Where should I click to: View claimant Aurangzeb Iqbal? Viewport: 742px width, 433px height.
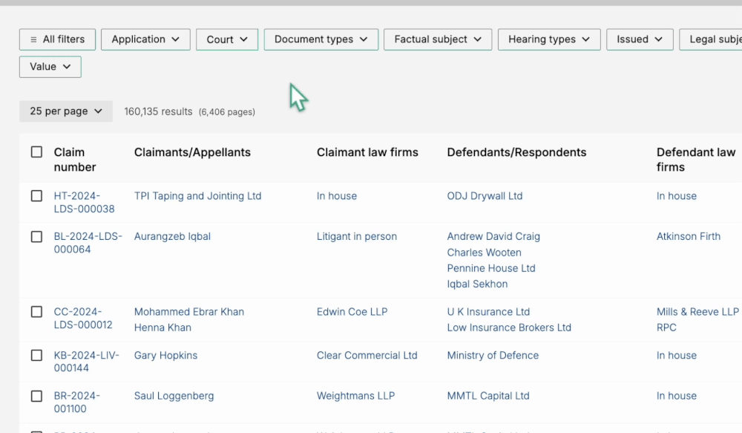point(172,236)
